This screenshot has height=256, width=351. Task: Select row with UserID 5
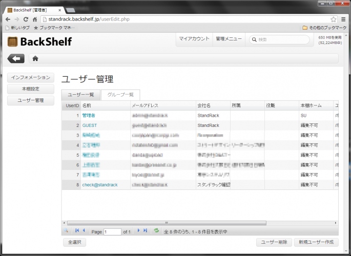[200, 155]
